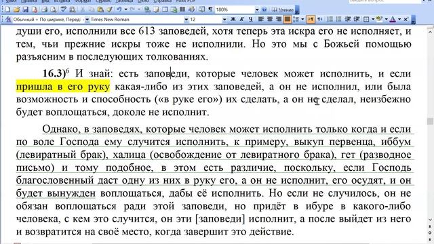The width and height of the screenshot is (434, 244).
Task: Toggle italic formatting (К)
Action: click(x=241, y=19)
